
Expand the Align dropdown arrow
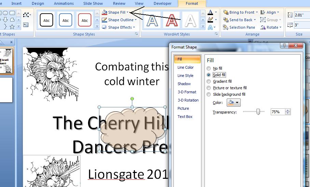pyautogui.click(x=278, y=12)
